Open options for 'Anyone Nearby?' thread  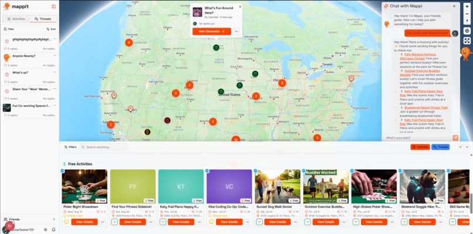click(x=55, y=55)
